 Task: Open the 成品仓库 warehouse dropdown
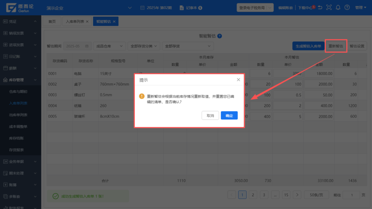[110, 46]
